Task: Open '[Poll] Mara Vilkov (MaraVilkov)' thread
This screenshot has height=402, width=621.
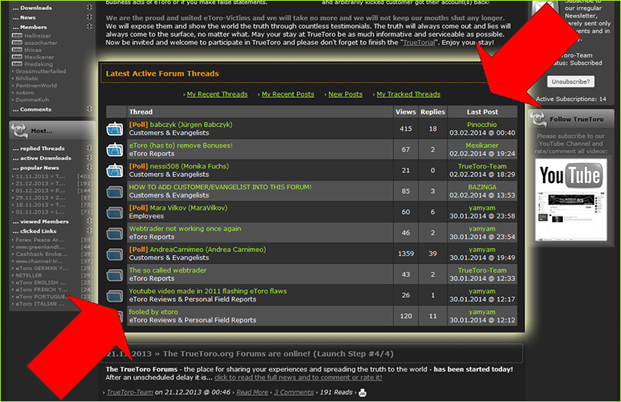Action: 178,208
